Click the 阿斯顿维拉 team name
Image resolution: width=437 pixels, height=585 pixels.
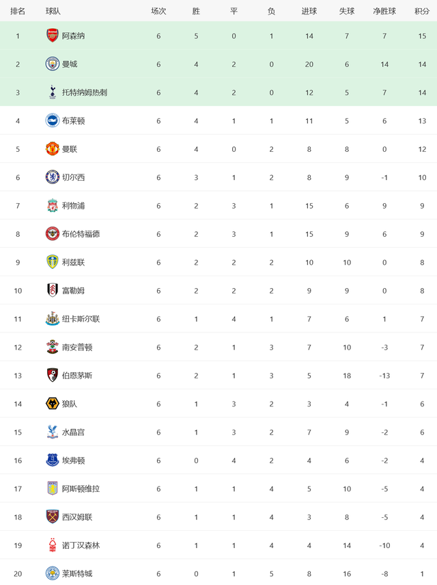81,489
